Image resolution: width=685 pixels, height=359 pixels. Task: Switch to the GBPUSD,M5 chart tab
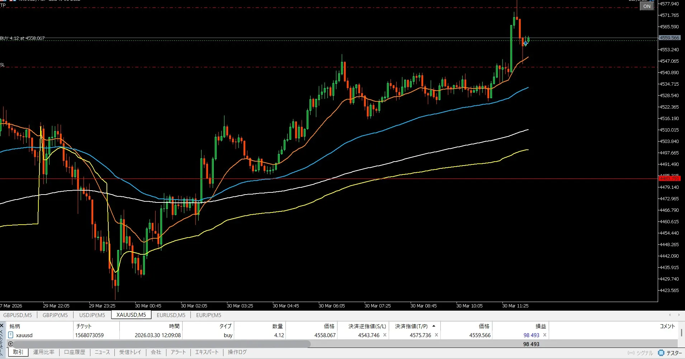(x=18, y=315)
